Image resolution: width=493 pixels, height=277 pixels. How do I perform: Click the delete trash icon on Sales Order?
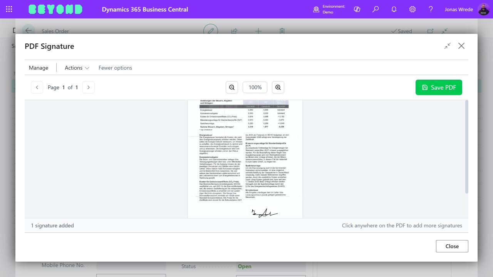282,31
